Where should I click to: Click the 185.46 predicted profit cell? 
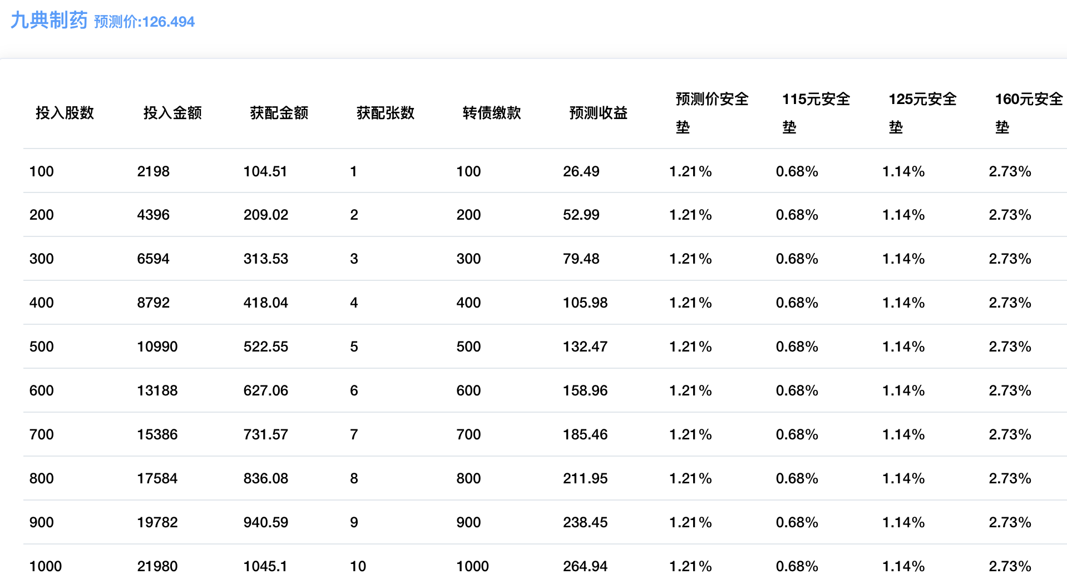pyautogui.click(x=585, y=434)
